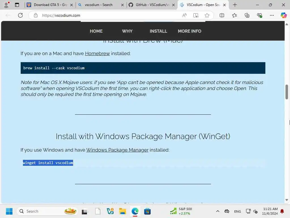Open Collections icon
Viewport: 290px width, 218px height.
click(247, 15)
